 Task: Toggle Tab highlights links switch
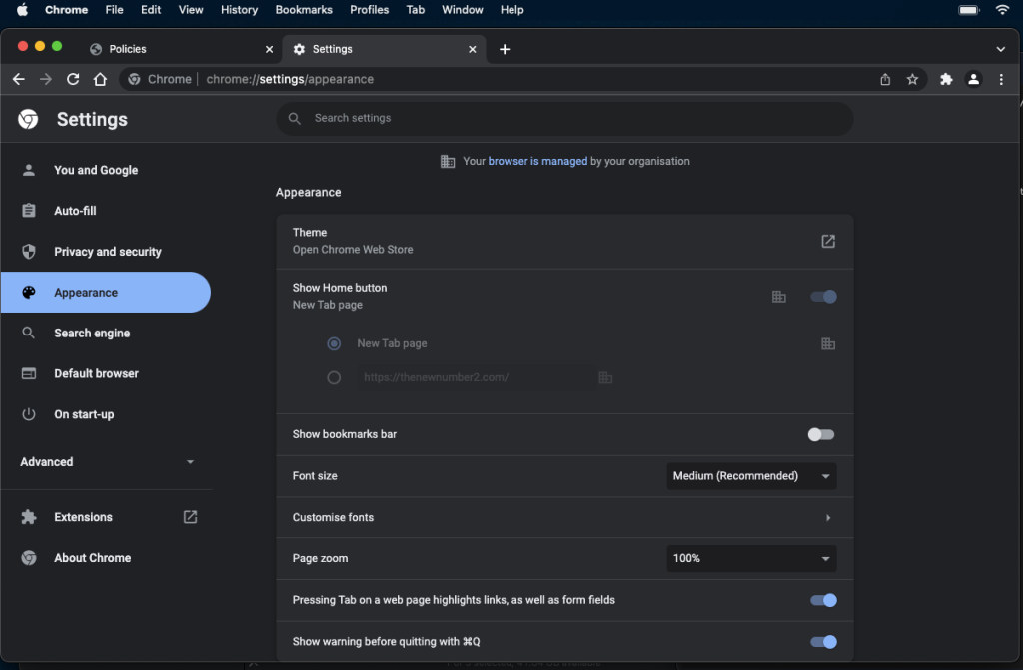pyautogui.click(x=823, y=600)
